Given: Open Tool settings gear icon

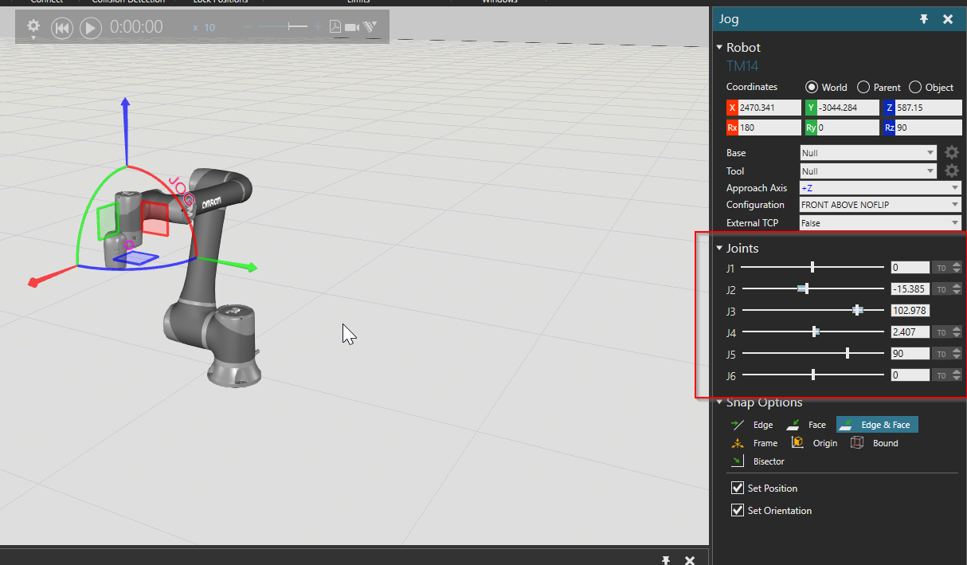Looking at the screenshot, I should click(x=951, y=171).
